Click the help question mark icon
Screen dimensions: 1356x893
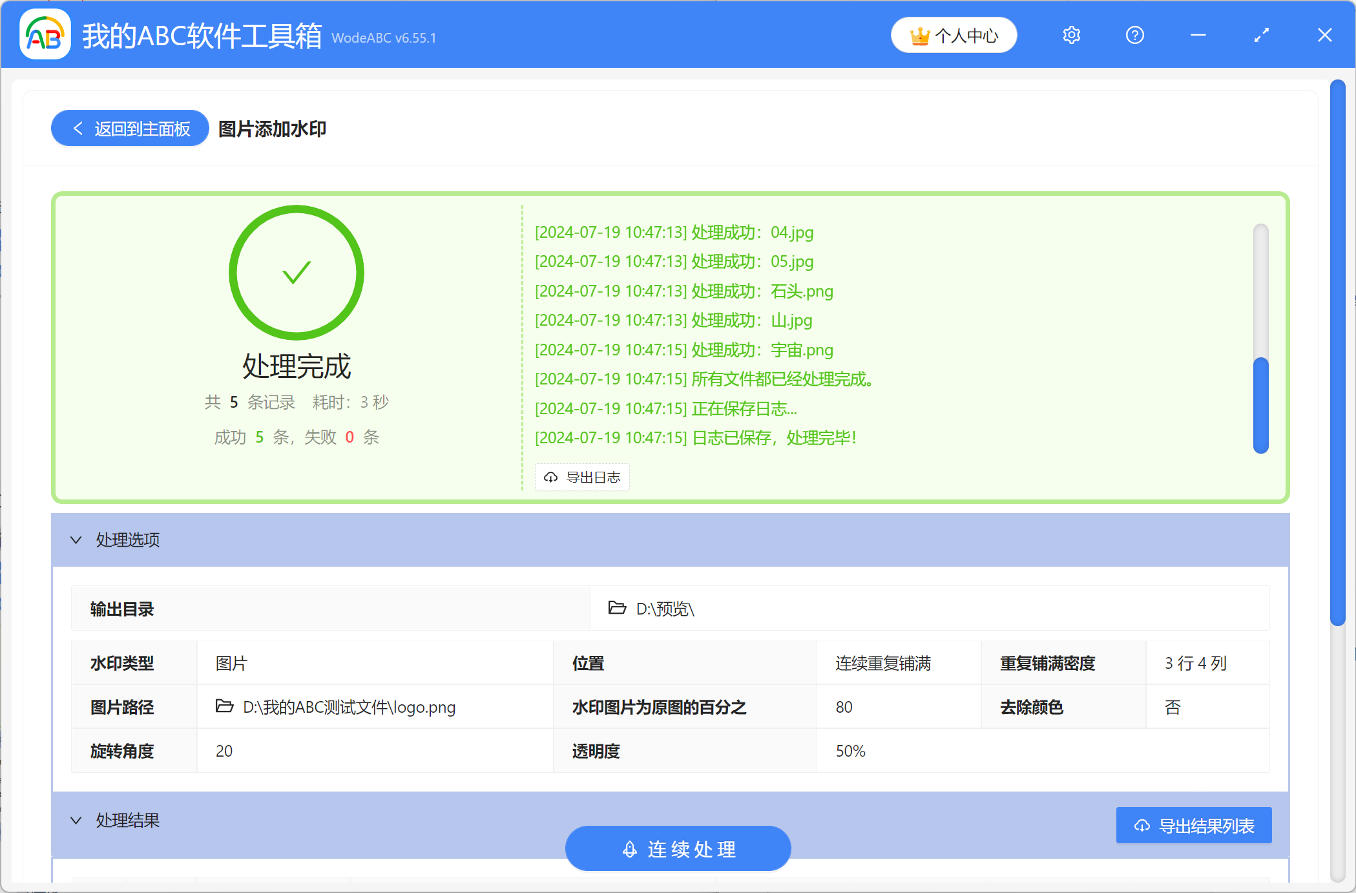[1134, 35]
